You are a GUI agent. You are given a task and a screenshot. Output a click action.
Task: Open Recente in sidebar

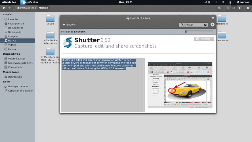pyautogui.click(x=17, y=19)
